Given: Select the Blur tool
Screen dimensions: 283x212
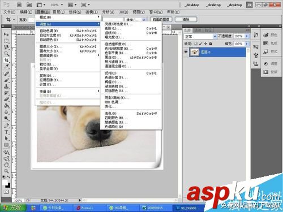Looking at the screenshot, I should pos(6,112).
